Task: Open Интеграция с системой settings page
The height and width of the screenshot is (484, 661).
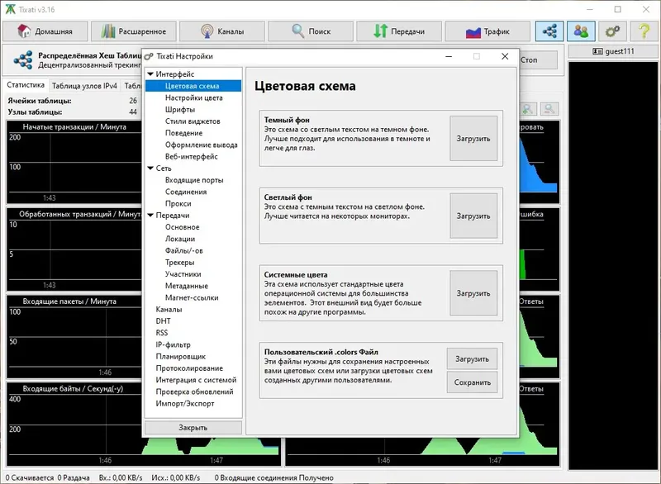Action: (196, 380)
